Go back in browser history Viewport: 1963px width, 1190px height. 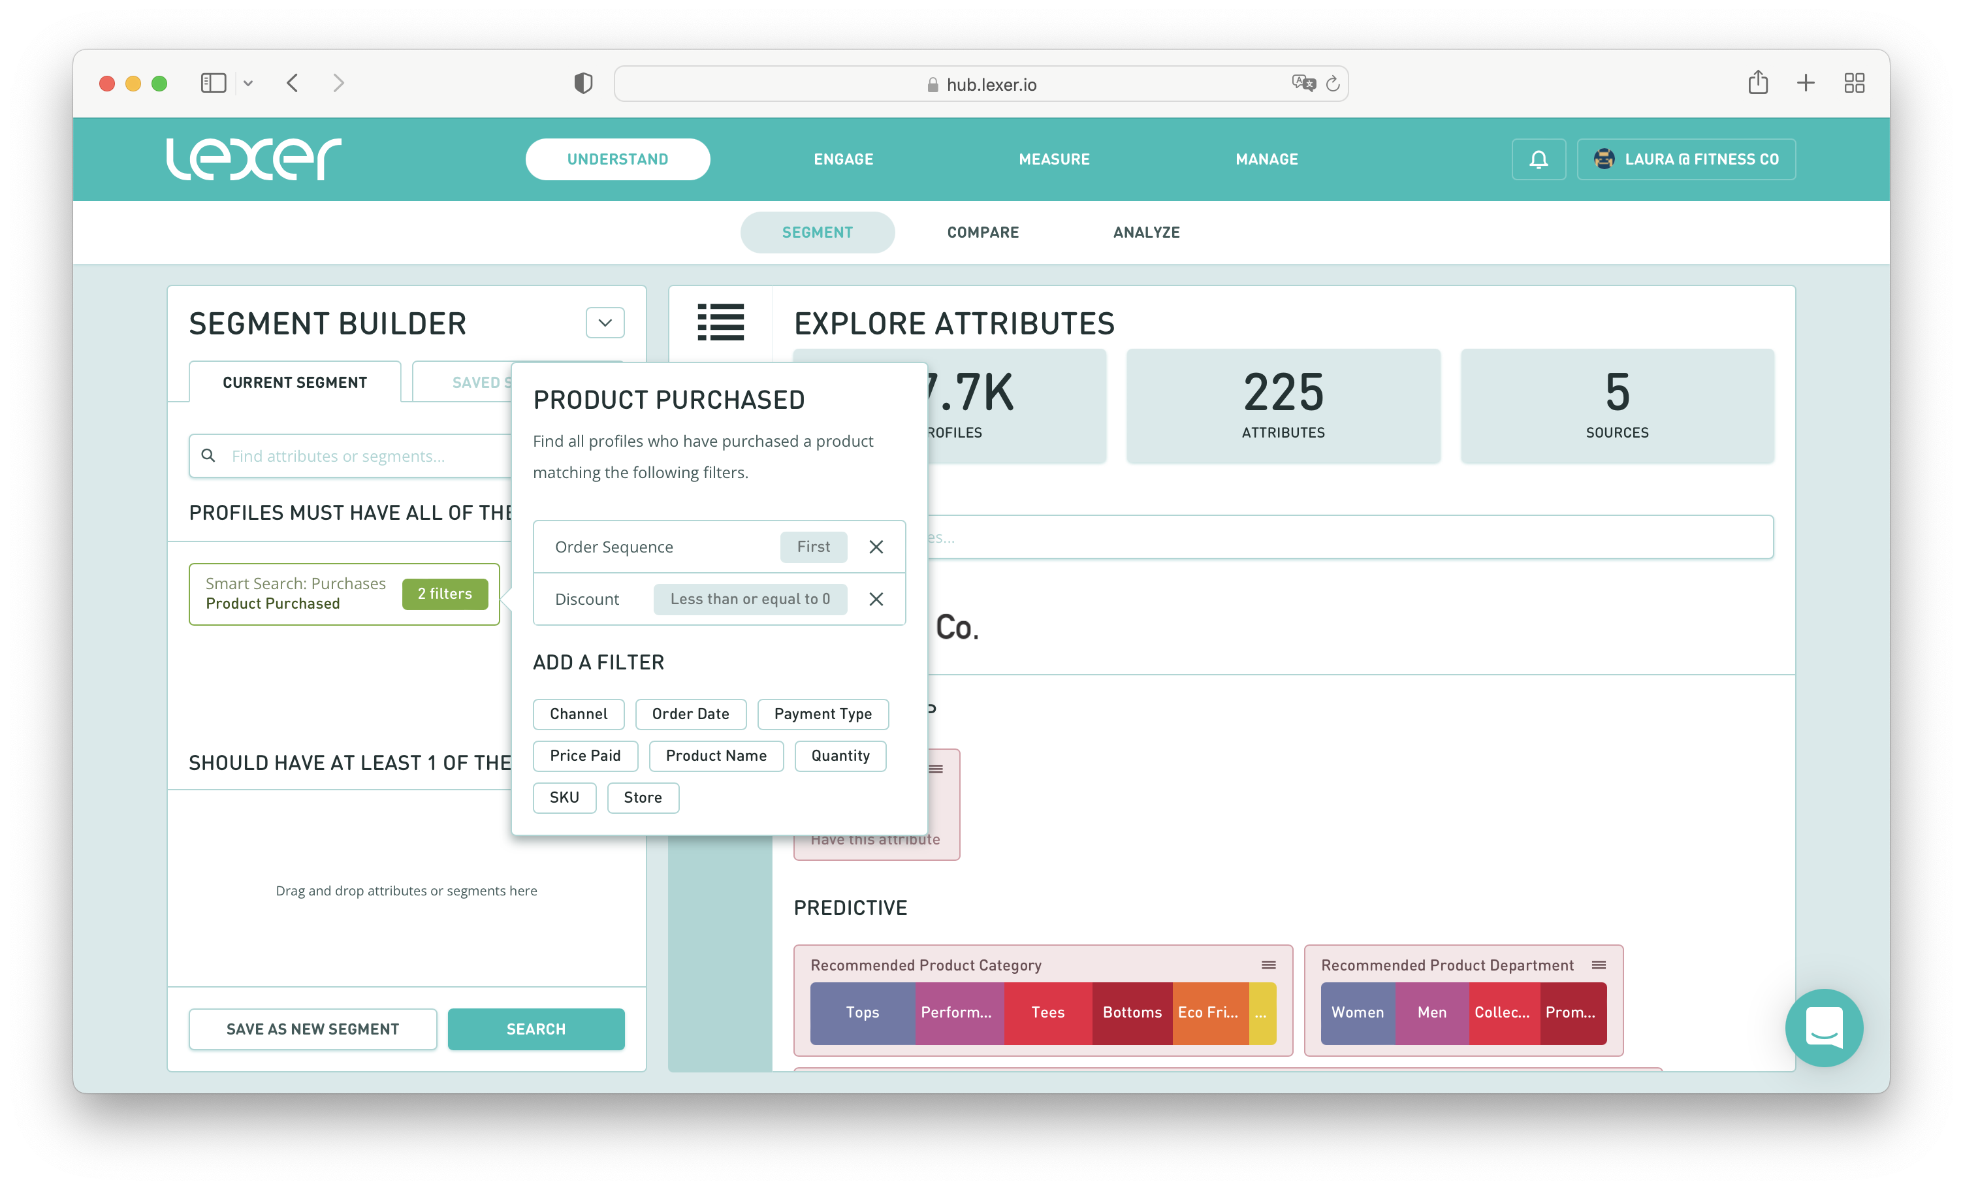(293, 83)
